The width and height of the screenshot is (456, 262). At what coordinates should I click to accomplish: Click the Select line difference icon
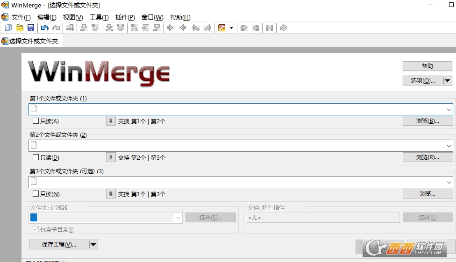70,28
